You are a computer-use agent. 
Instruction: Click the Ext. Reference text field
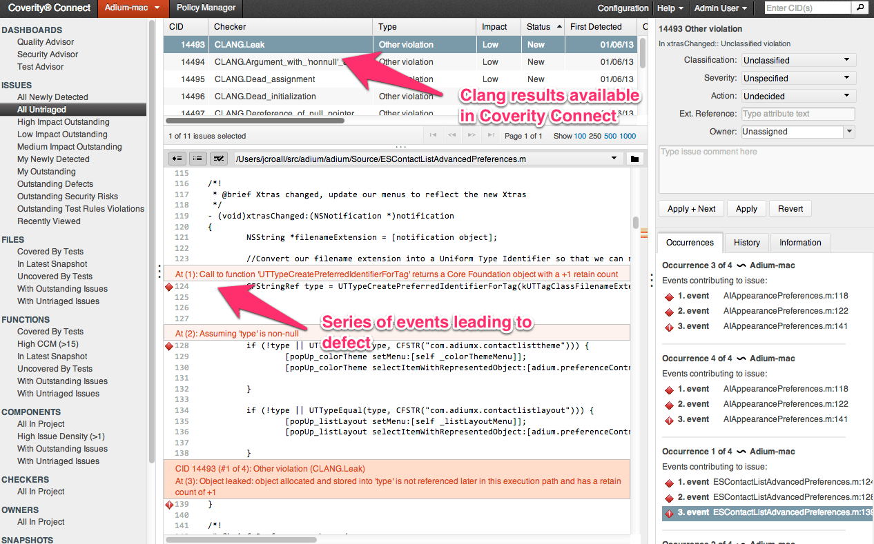pyautogui.click(x=798, y=114)
